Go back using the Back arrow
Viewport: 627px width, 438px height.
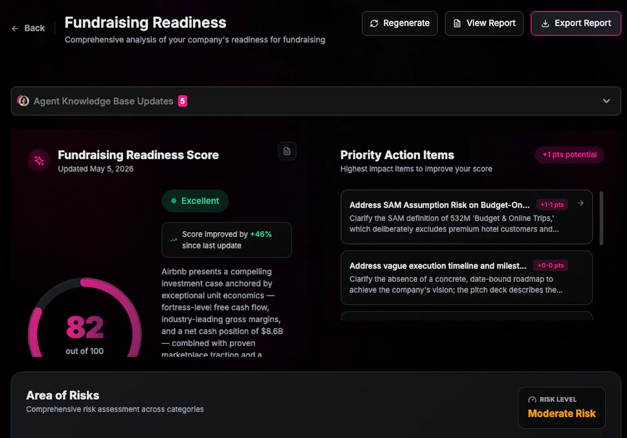(28, 28)
